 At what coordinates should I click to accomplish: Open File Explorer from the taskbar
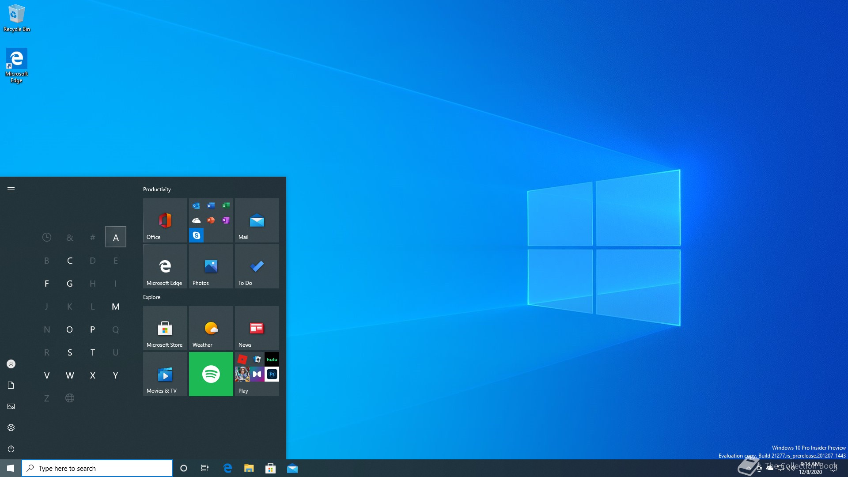249,468
